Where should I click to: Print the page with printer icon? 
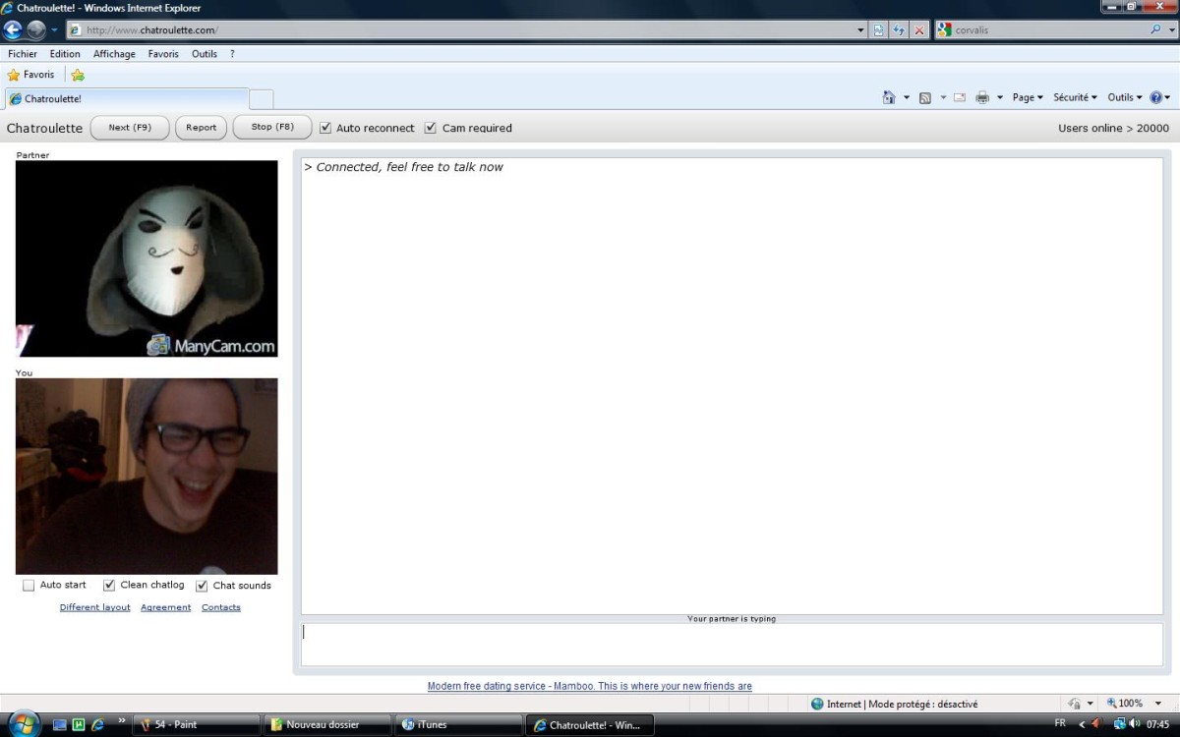(981, 97)
